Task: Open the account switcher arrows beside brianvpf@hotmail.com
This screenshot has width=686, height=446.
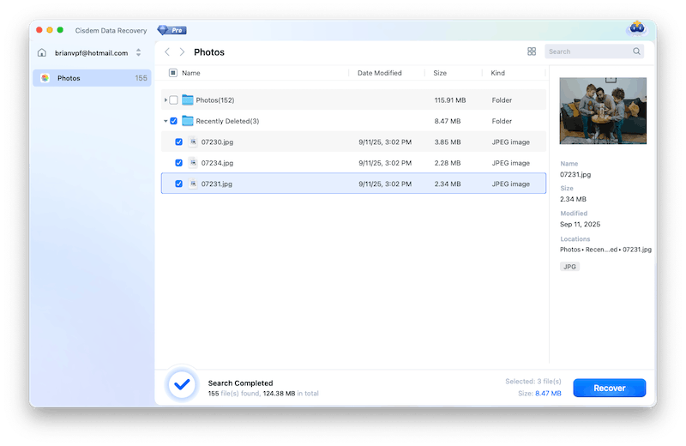Action: pyautogui.click(x=138, y=52)
